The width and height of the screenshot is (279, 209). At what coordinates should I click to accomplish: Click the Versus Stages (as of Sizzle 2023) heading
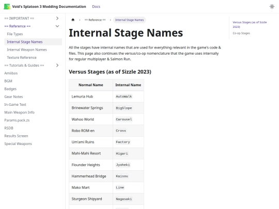tap(110, 72)
